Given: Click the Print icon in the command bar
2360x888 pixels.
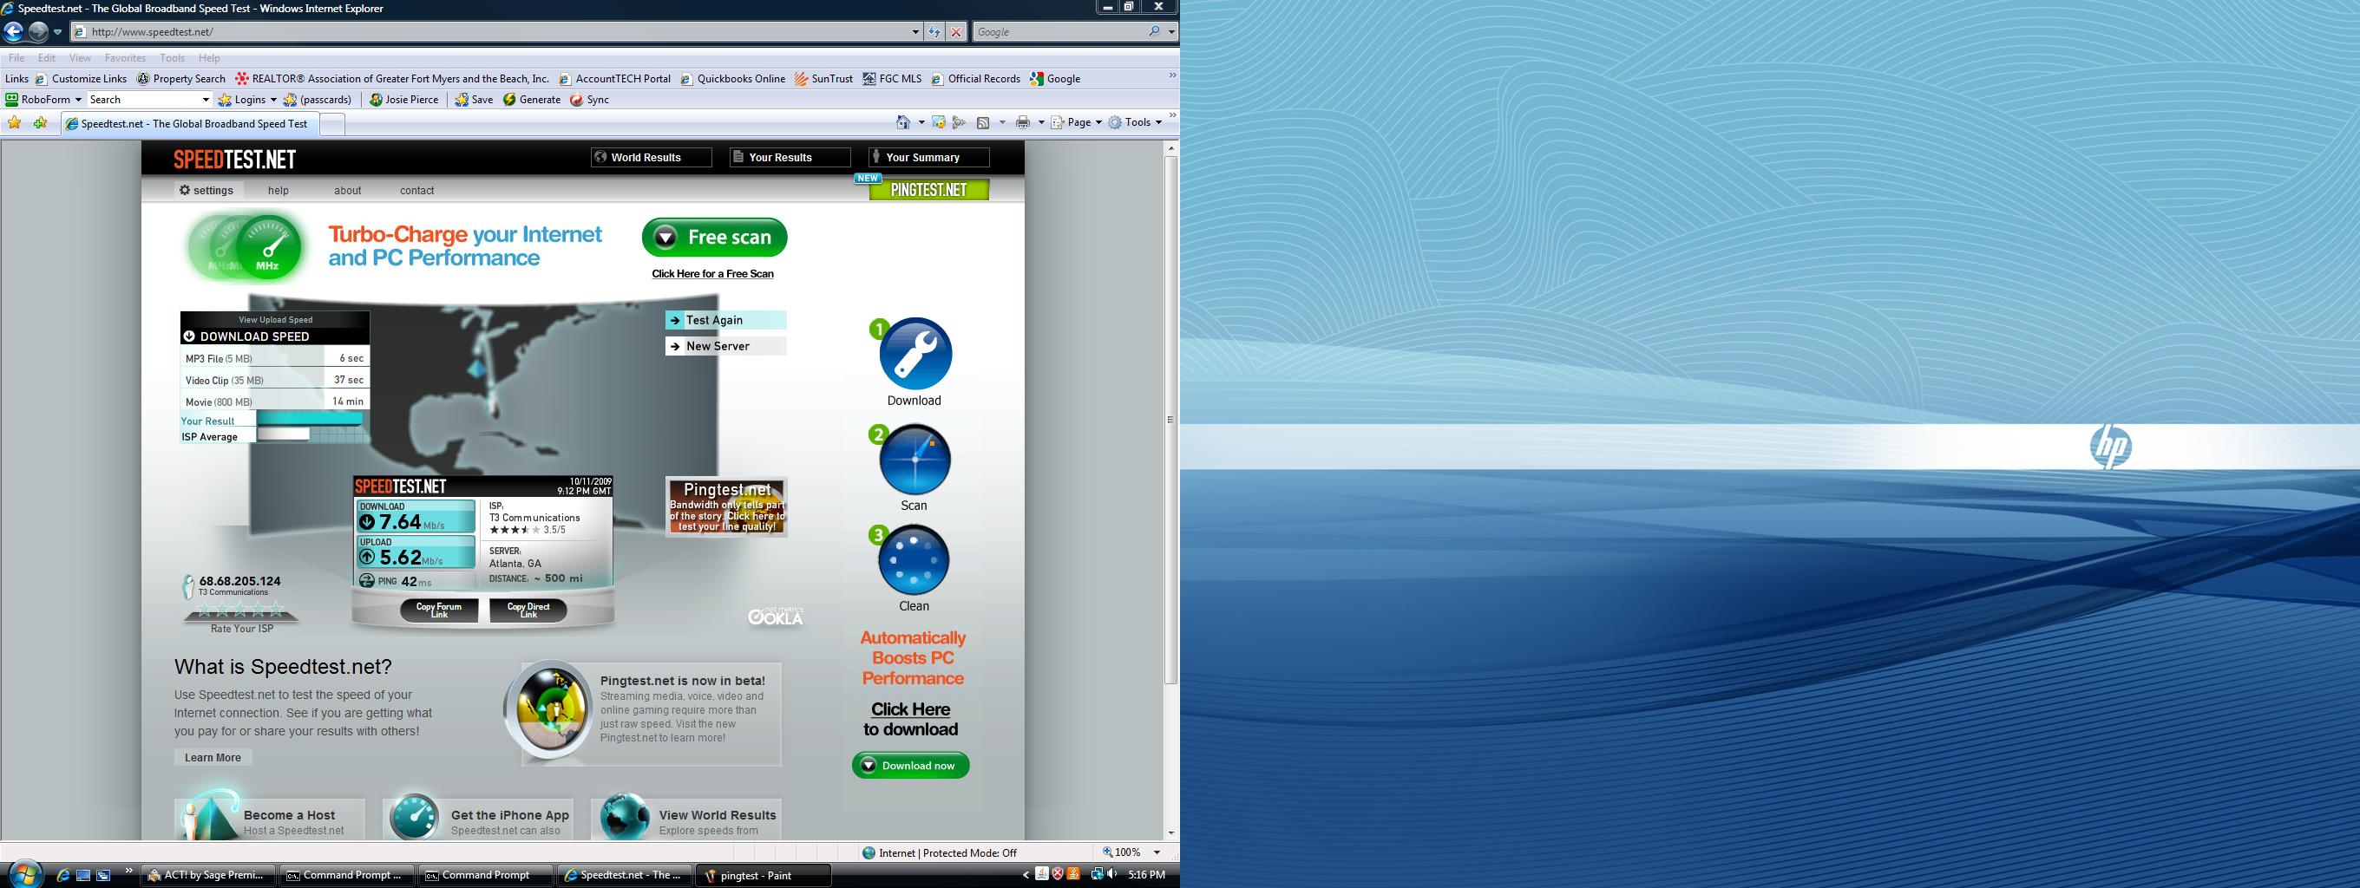Looking at the screenshot, I should (x=1023, y=122).
